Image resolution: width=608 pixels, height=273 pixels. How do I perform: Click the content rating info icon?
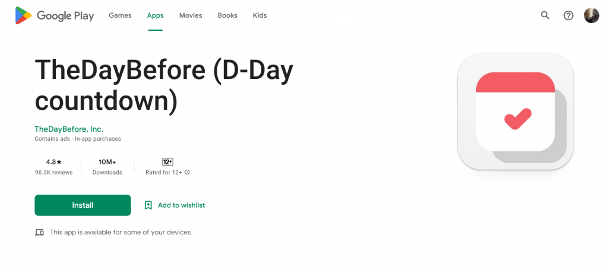(x=187, y=172)
